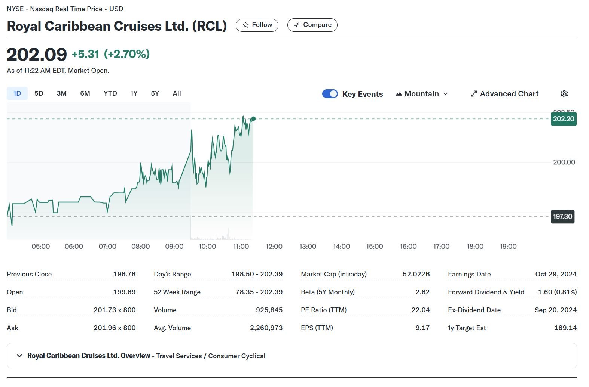The width and height of the screenshot is (589, 387).
Task: Click the Beta value 2.62
Action: click(x=422, y=292)
